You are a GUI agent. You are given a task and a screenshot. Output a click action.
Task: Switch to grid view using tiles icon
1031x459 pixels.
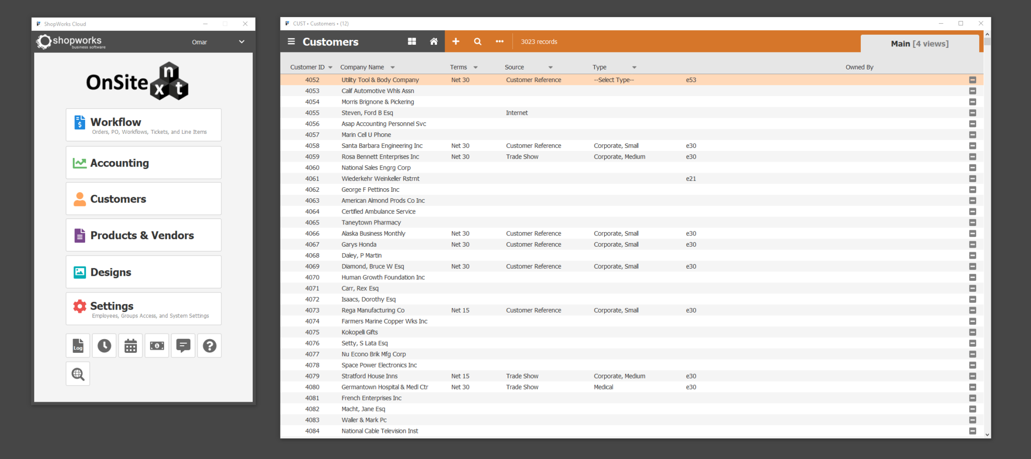412,42
